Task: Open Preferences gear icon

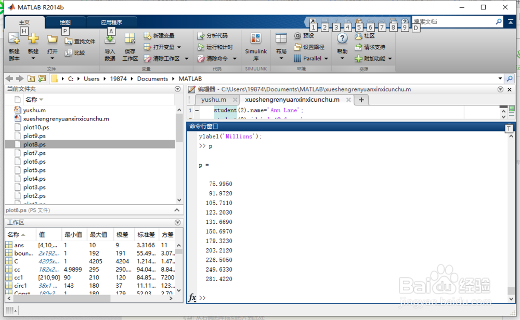Action: [x=297, y=35]
